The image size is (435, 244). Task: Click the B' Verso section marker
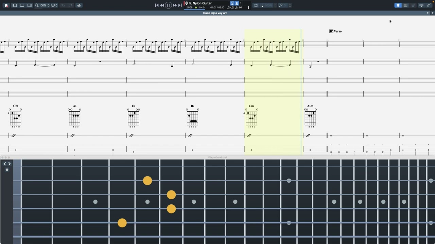coord(335,31)
